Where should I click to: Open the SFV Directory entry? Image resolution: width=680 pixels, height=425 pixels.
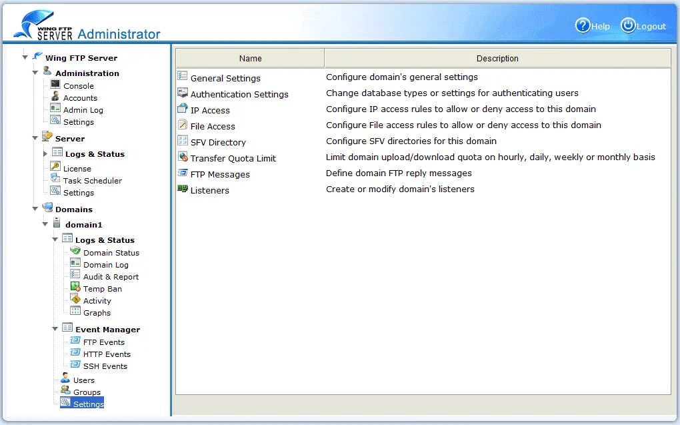coord(218,142)
